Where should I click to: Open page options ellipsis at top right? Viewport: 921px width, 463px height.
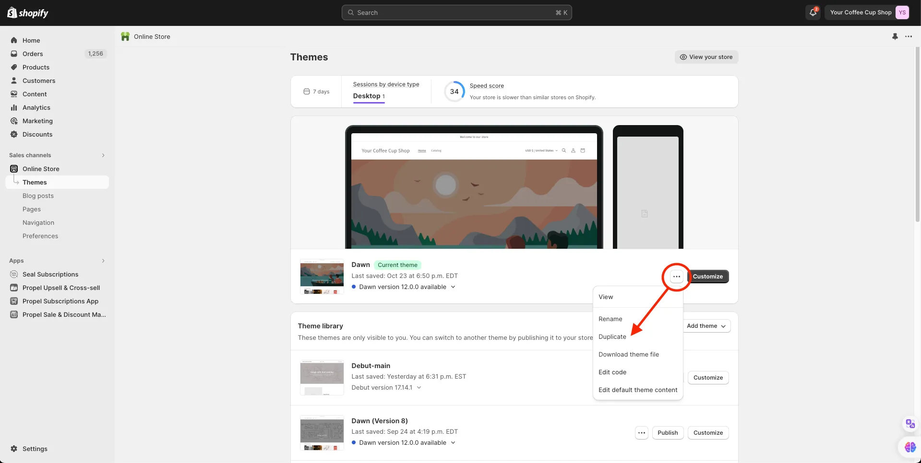[x=909, y=36]
